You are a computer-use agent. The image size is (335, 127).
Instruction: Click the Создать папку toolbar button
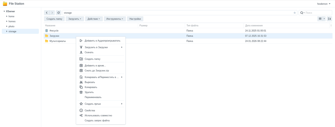54,19
